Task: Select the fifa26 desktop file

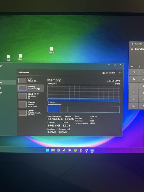Action: (x=20, y=57)
